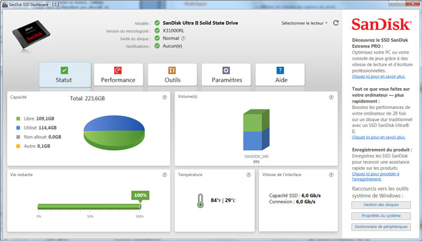Click the SanDisk Ultra II Solid State Drive model name
This screenshot has width=422, height=241.
point(200,23)
